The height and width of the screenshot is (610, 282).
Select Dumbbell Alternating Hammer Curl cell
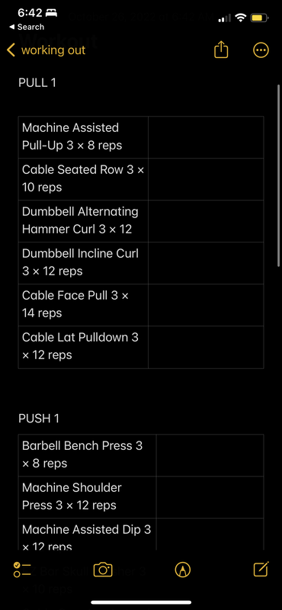[x=83, y=221]
